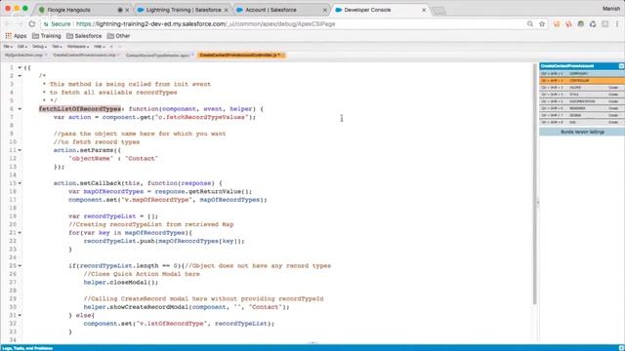The width and height of the screenshot is (625, 351).
Task: Create the HELPER bundle resource
Action: click(613, 88)
